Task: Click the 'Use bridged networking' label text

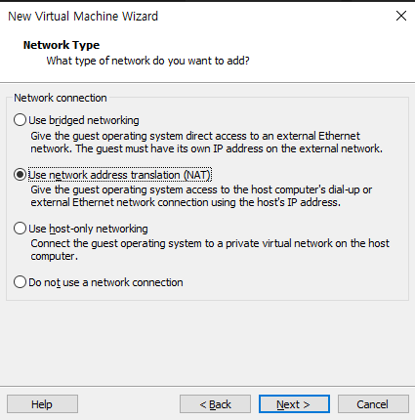Action: coord(84,120)
